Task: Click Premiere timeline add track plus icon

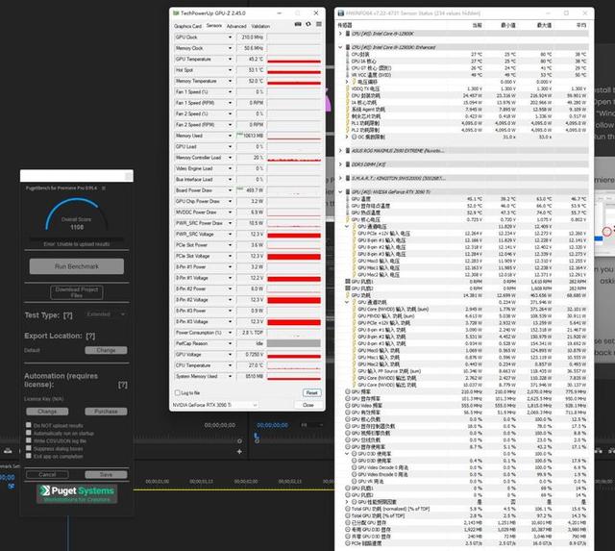Action: click(x=239, y=452)
